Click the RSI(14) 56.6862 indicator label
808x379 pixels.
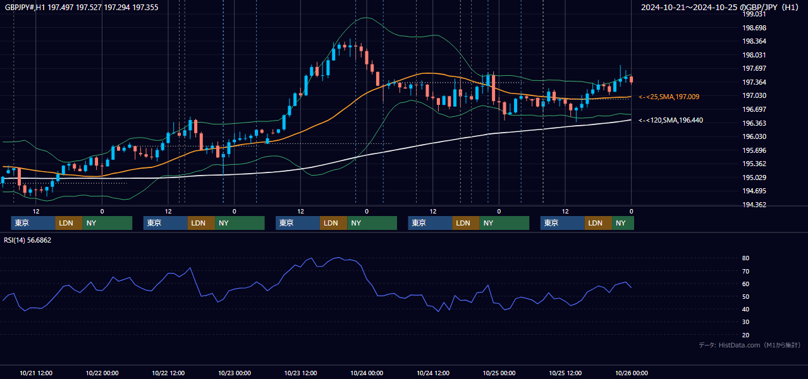[x=28, y=240]
